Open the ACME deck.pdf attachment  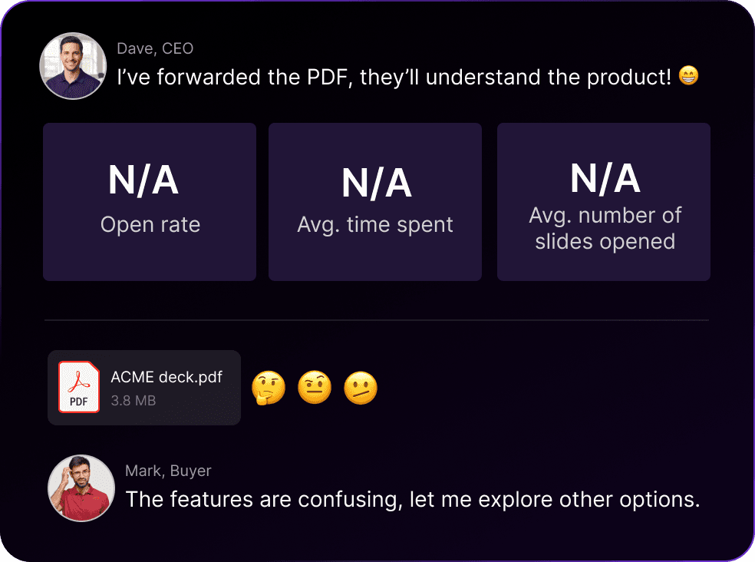[x=144, y=388]
